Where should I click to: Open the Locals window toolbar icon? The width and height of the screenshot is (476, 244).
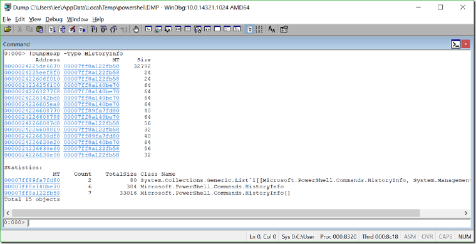(x=168, y=29)
